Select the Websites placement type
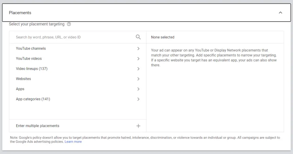 [x=23, y=79]
